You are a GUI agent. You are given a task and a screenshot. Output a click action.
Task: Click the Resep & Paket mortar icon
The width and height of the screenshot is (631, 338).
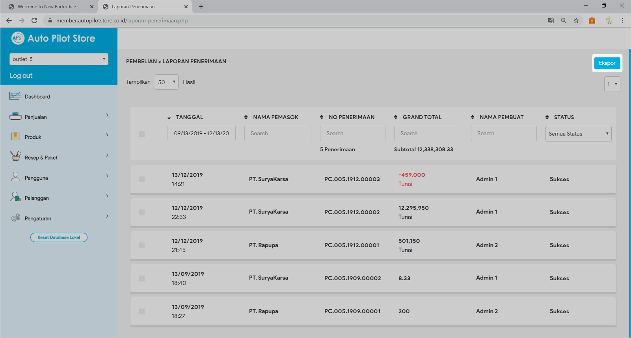click(x=15, y=157)
